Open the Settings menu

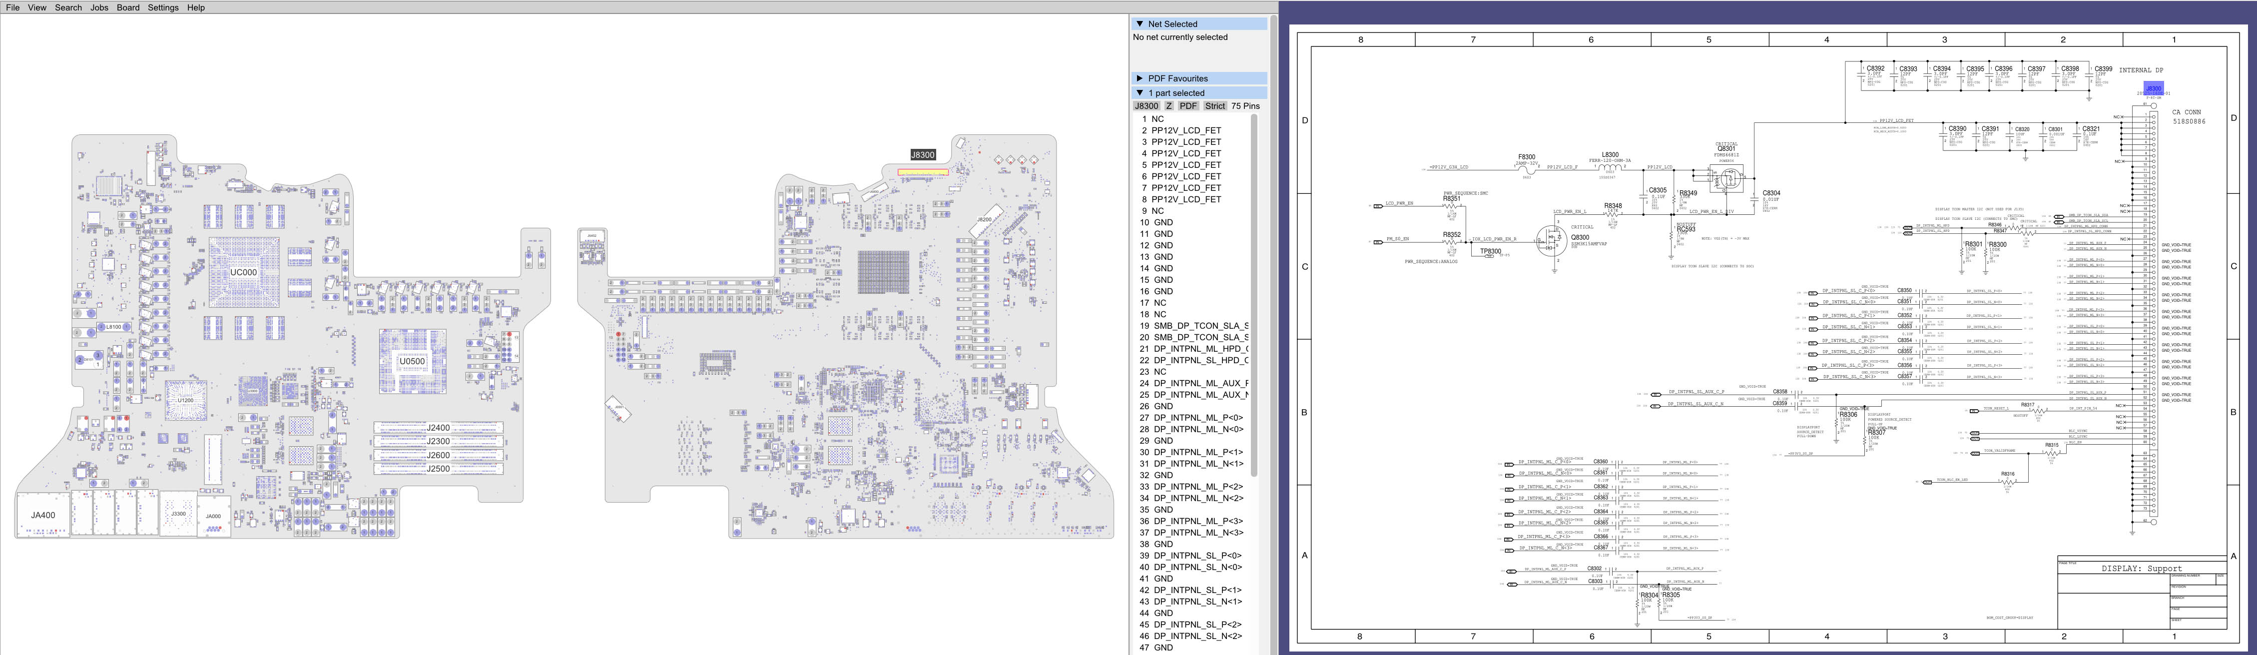[163, 7]
